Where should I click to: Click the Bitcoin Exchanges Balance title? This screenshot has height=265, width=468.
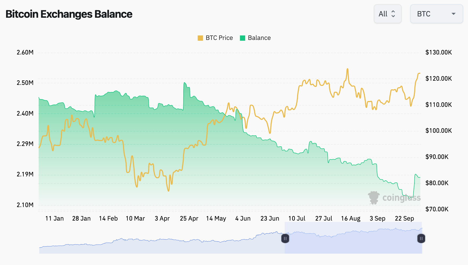click(x=69, y=14)
